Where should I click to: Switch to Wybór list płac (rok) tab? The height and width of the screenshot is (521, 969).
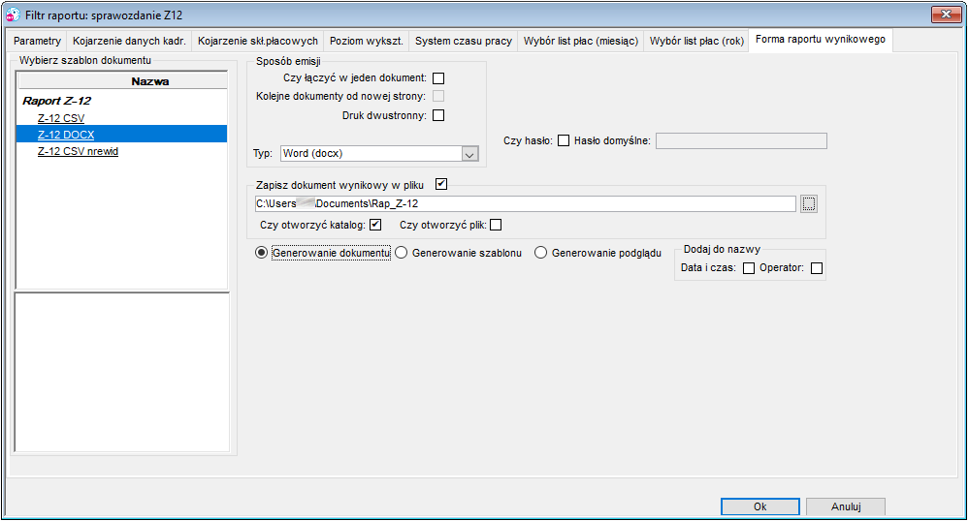coord(696,41)
